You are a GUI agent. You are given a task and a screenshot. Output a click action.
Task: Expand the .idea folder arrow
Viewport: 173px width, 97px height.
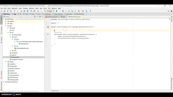(x=6, y=23)
